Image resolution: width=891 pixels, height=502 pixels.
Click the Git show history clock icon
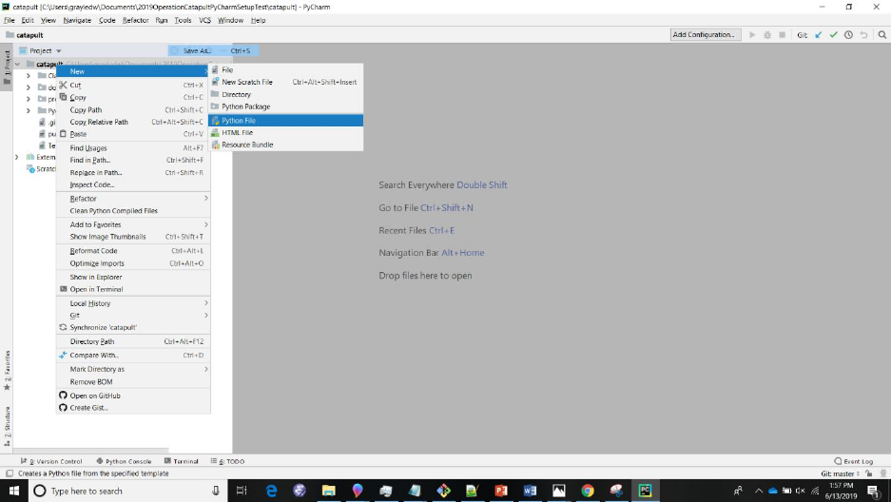pos(848,34)
